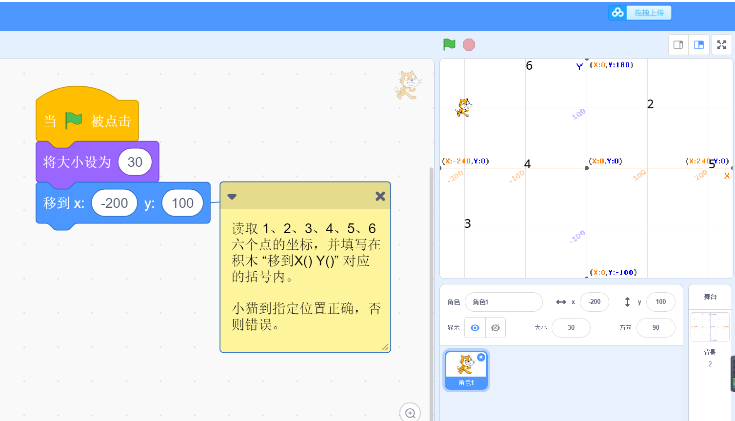Viewport: 735px width, 421px height.
Task: Collapse the comment with the arrow
Action: pos(232,197)
